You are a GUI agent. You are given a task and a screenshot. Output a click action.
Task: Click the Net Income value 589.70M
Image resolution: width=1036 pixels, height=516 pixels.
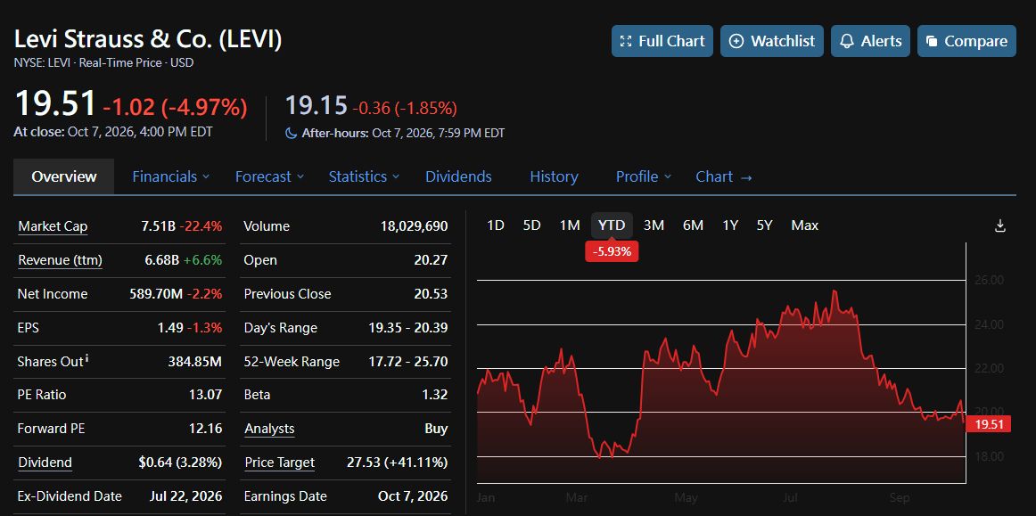point(156,293)
